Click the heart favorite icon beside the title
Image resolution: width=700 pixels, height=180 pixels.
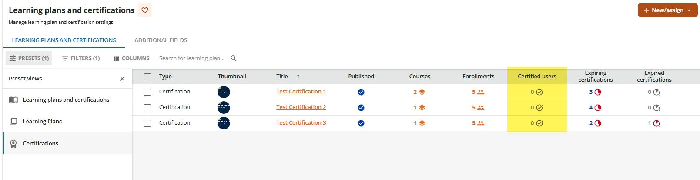[145, 10]
